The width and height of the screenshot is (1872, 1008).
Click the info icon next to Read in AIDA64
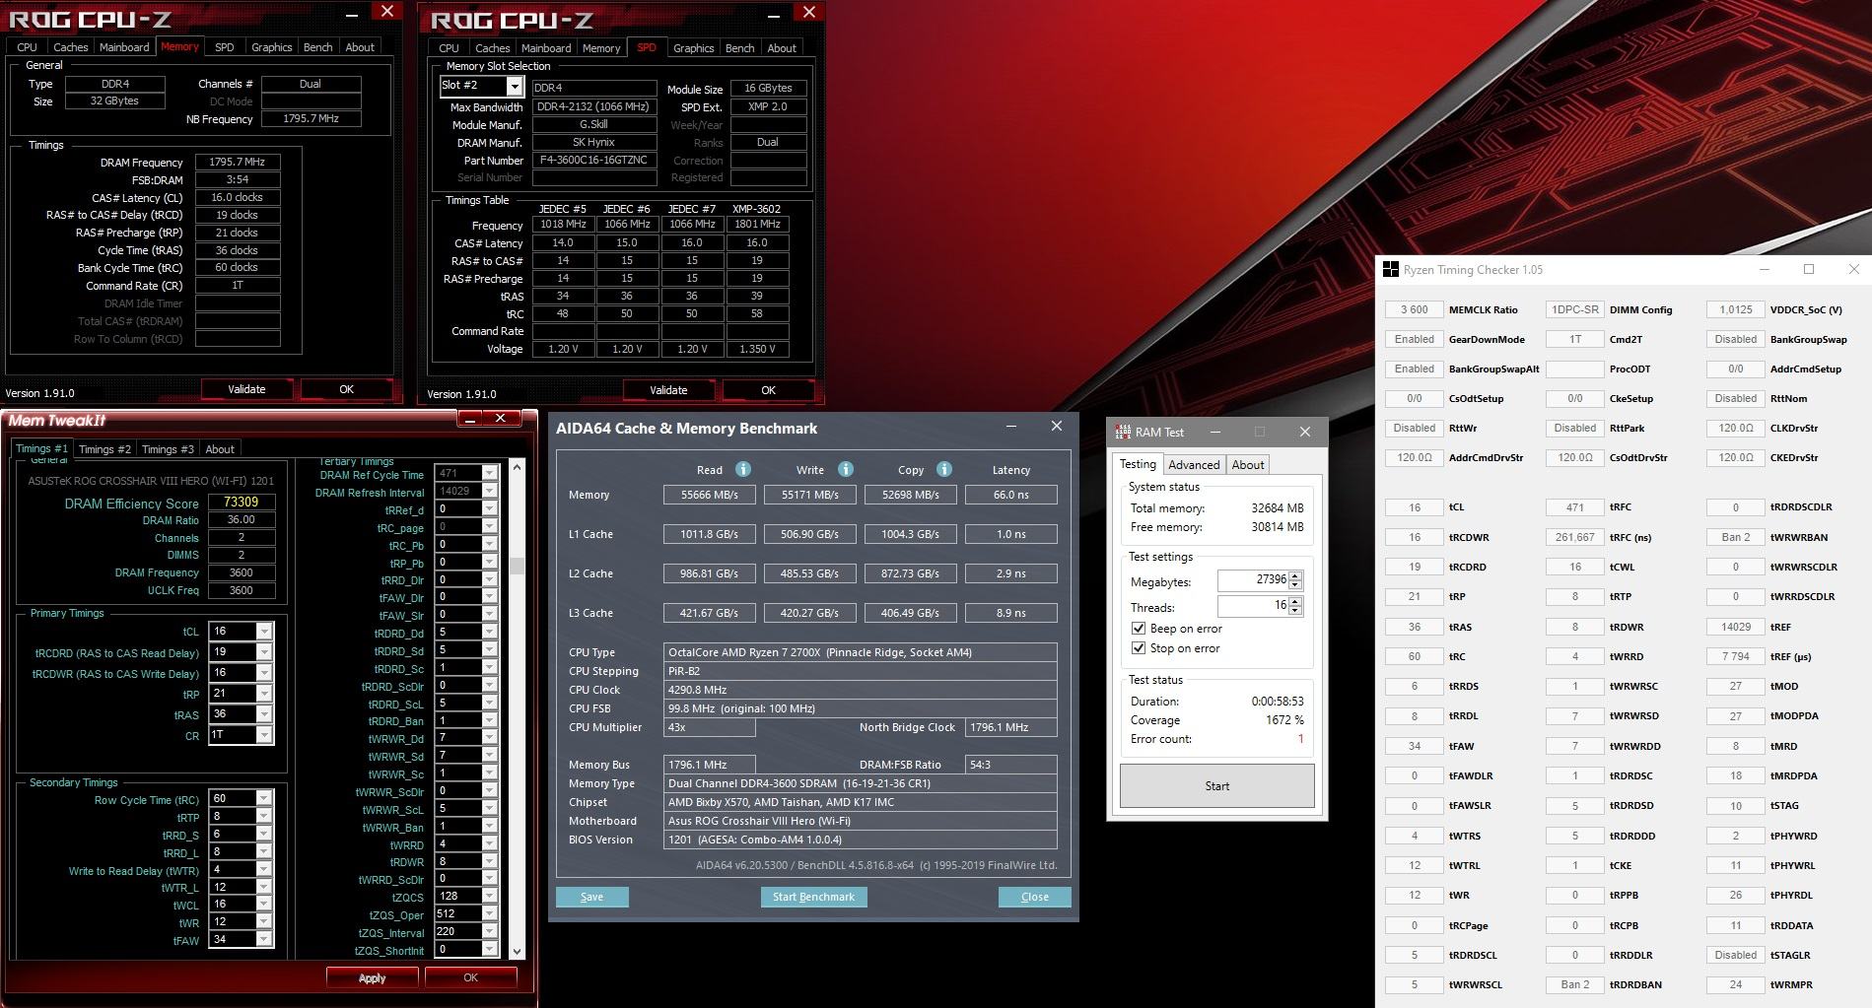[743, 469]
